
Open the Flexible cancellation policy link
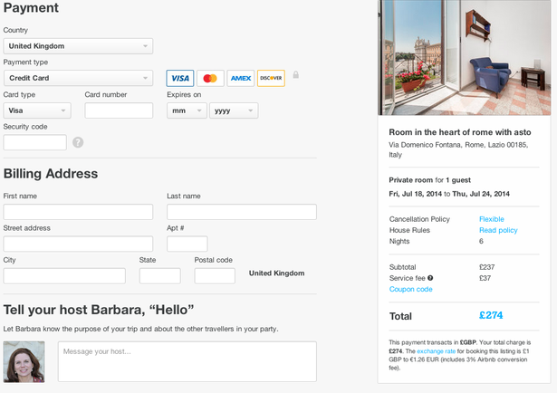[492, 219]
